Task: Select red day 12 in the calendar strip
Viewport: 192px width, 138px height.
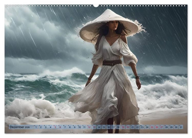Action: pyautogui.click(x=89, y=127)
